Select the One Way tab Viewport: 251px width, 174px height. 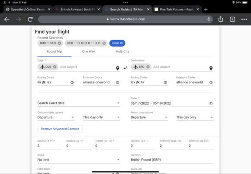coord(88,52)
